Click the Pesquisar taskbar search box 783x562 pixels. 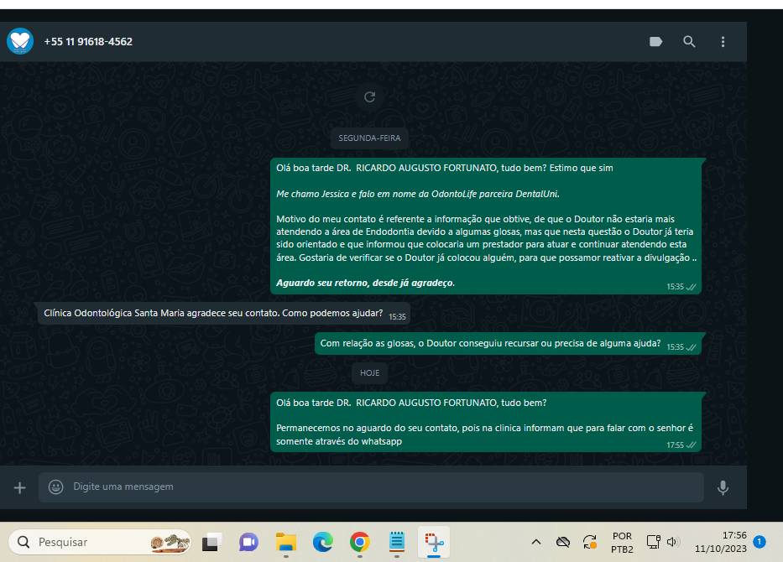pos(100,542)
